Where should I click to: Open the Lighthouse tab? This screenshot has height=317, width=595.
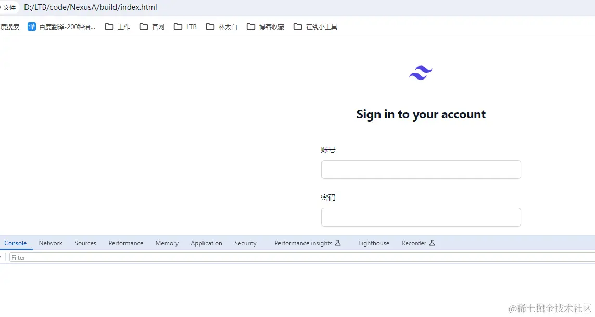coord(374,243)
